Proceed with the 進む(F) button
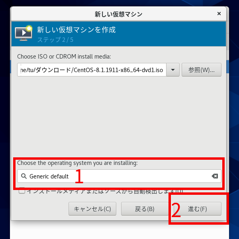239x239 pixels. click(x=198, y=209)
